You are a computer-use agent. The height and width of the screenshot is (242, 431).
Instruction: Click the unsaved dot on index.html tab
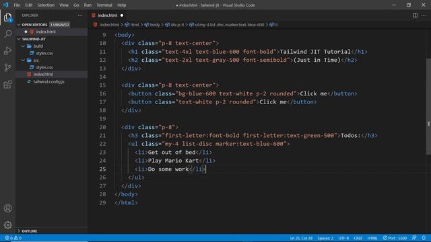pyautogui.click(x=122, y=15)
